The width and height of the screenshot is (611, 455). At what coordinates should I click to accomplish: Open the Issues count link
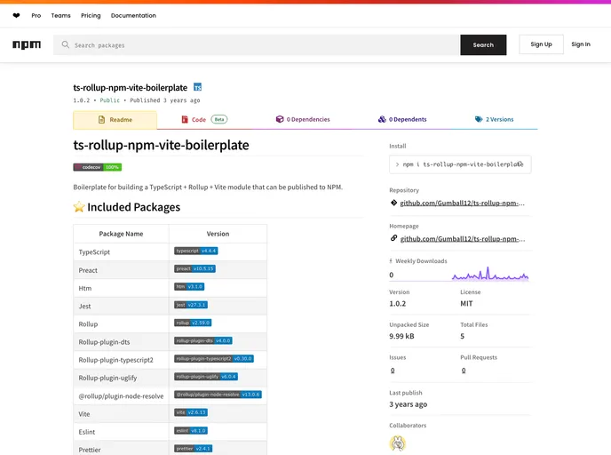393,371
